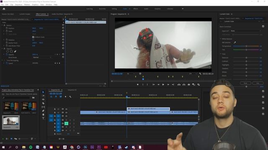Open the File menu

click(x=2, y=5)
